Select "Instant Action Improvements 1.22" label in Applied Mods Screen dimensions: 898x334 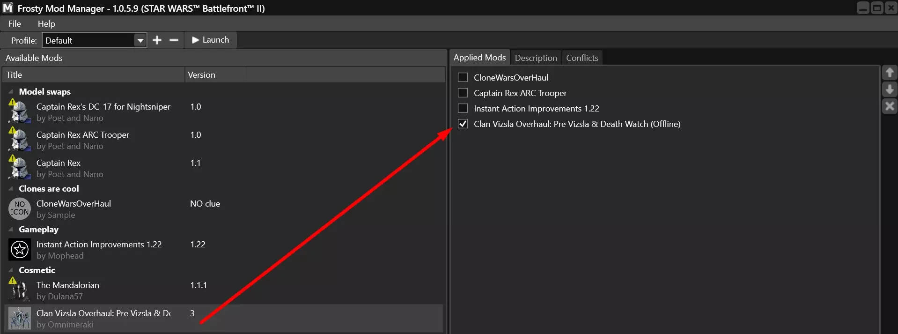[x=536, y=109]
